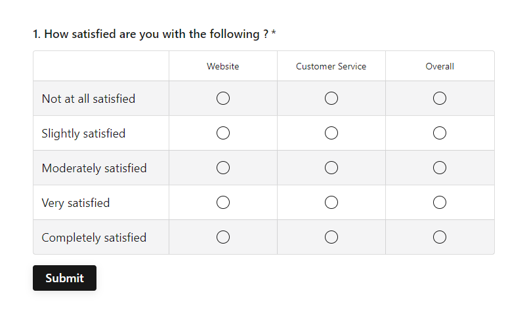
Task: Mark Moderately satisfied for Overall
Action: pyautogui.click(x=440, y=168)
